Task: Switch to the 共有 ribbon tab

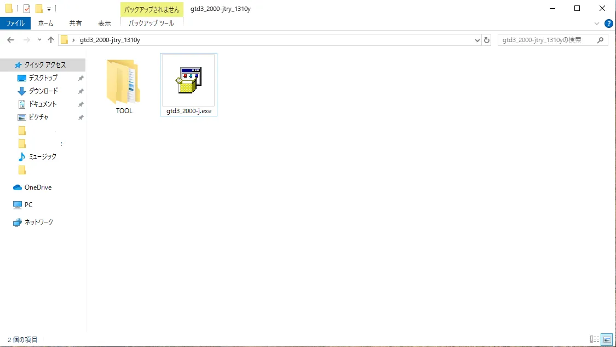Action: pos(76,23)
